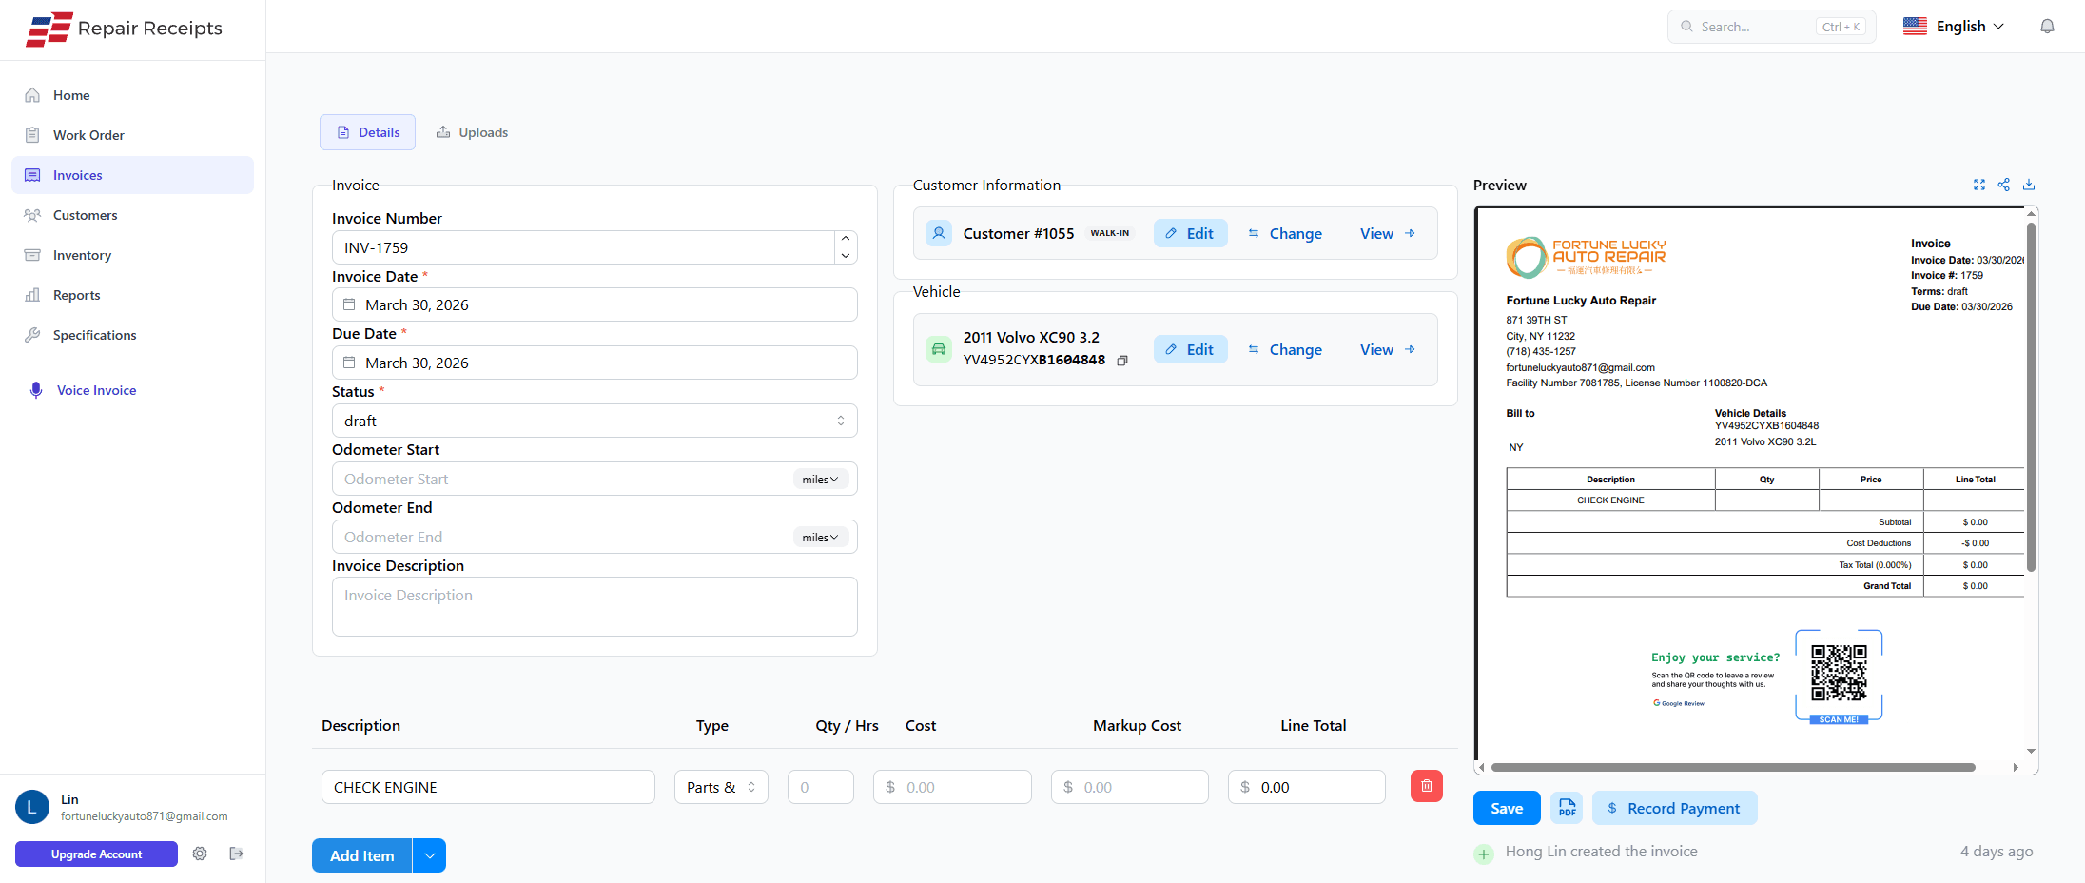2085x883 pixels.
Task: Click the notification bell icon
Action: (x=2047, y=27)
